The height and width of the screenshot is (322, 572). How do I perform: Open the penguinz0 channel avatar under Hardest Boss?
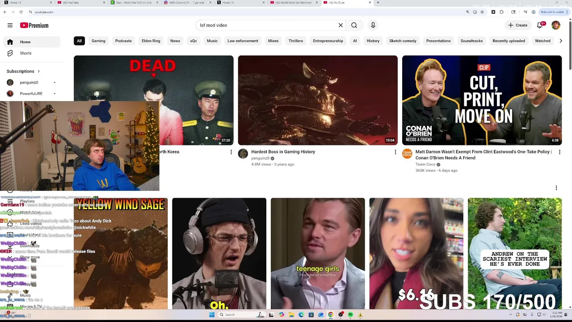(243, 154)
